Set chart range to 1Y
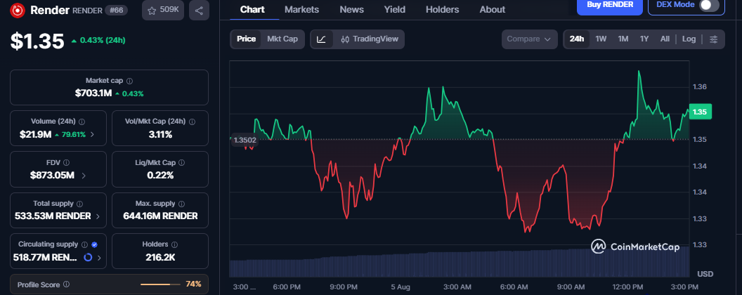Image resolution: width=742 pixels, height=295 pixels. 644,39
